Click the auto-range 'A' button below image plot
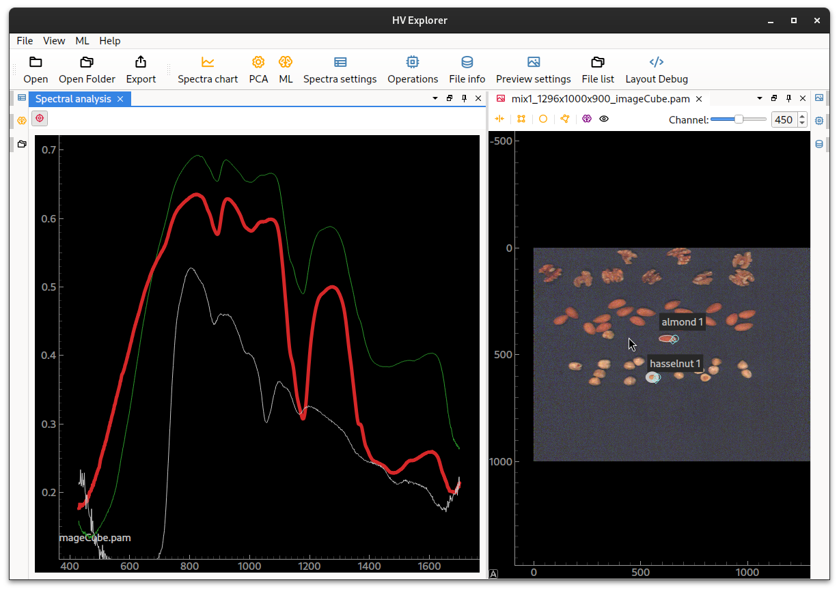The height and width of the screenshot is (591, 839). tap(493, 574)
